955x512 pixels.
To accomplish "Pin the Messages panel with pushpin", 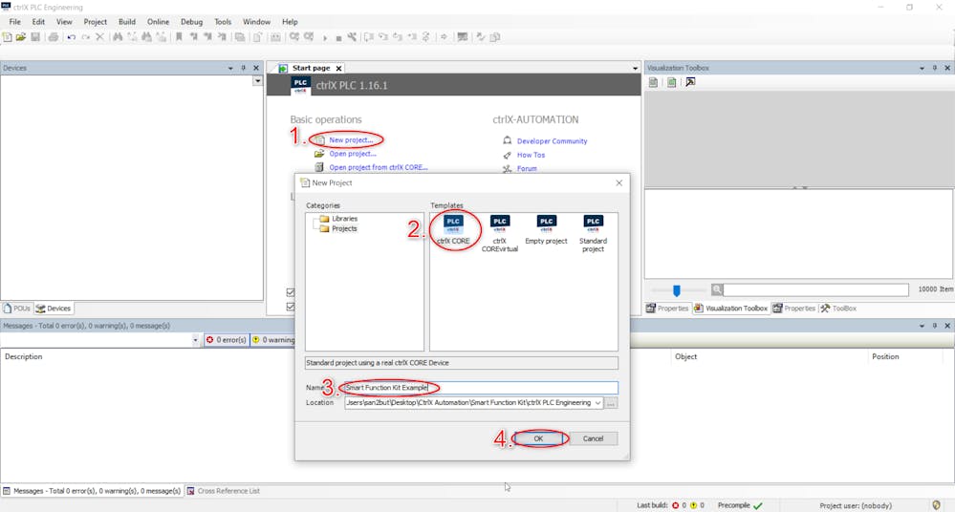I will pyautogui.click(x=934, y=326).
